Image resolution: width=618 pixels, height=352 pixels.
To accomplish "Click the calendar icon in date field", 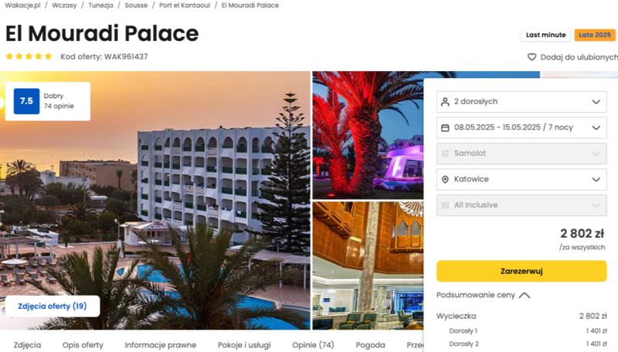I will pyautogui.click(x=445, y=127).
